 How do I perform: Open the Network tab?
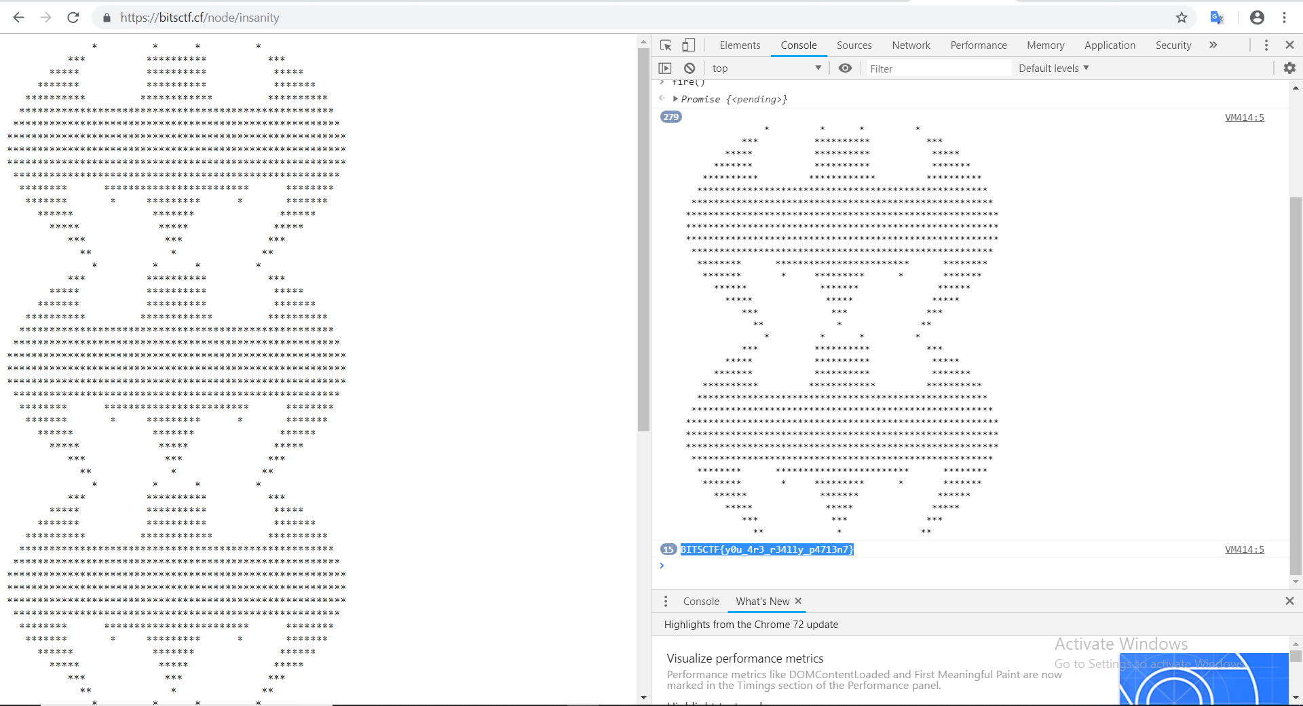911,45
